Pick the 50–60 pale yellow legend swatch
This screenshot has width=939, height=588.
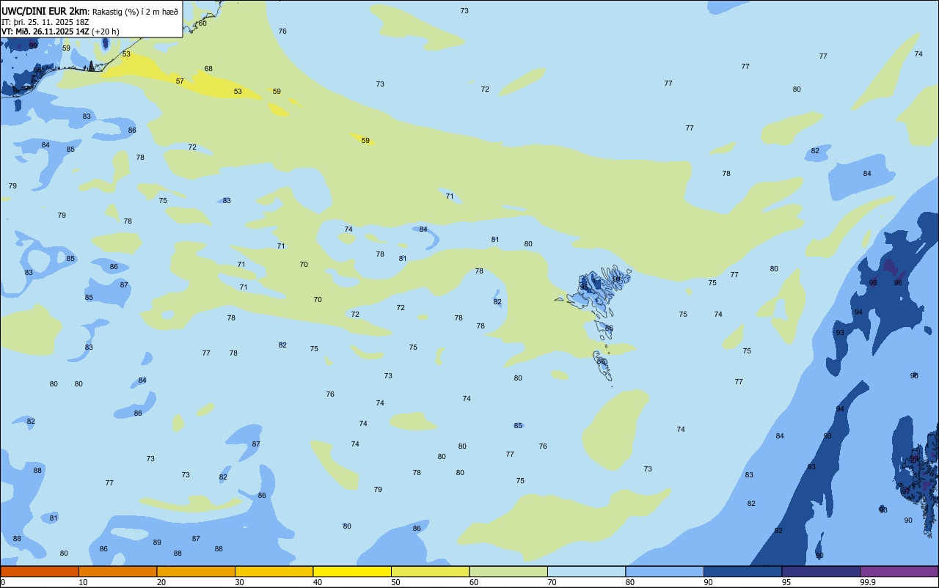tap(430, 571)
